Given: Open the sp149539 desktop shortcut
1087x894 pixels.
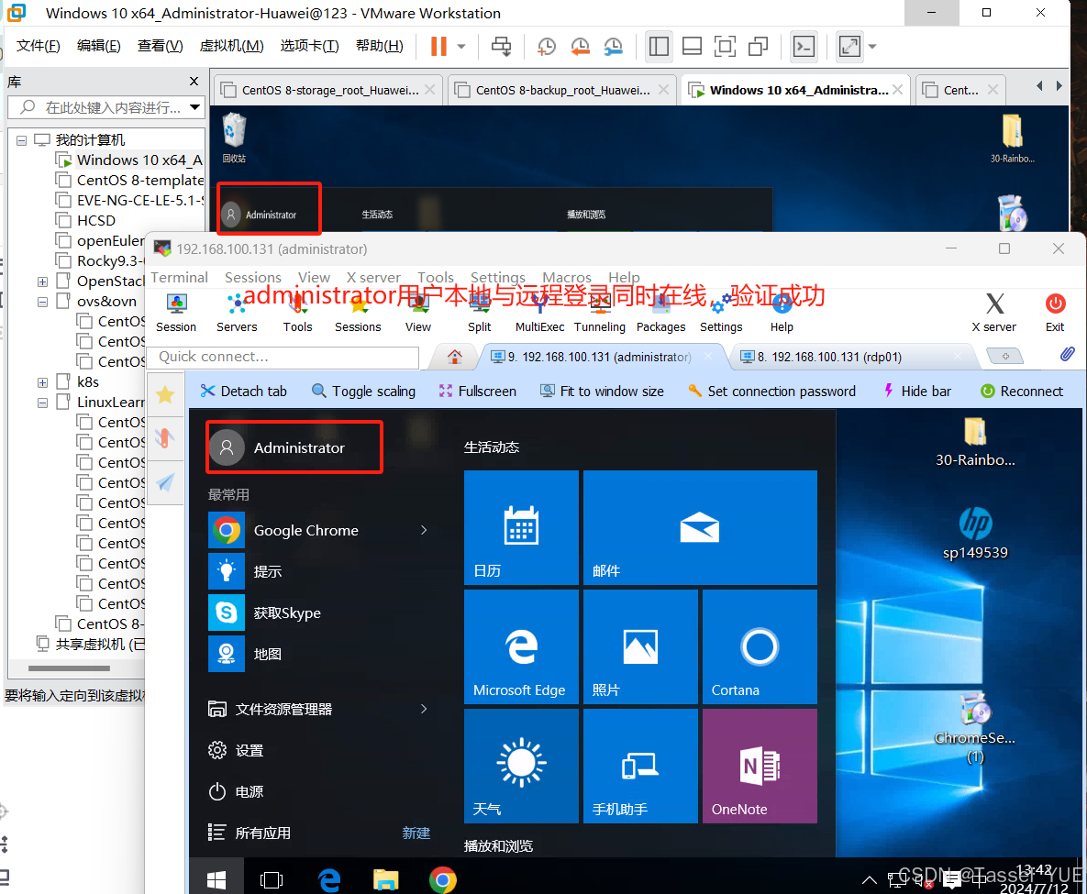Looking at the screenshot, I should pos(975,532).
